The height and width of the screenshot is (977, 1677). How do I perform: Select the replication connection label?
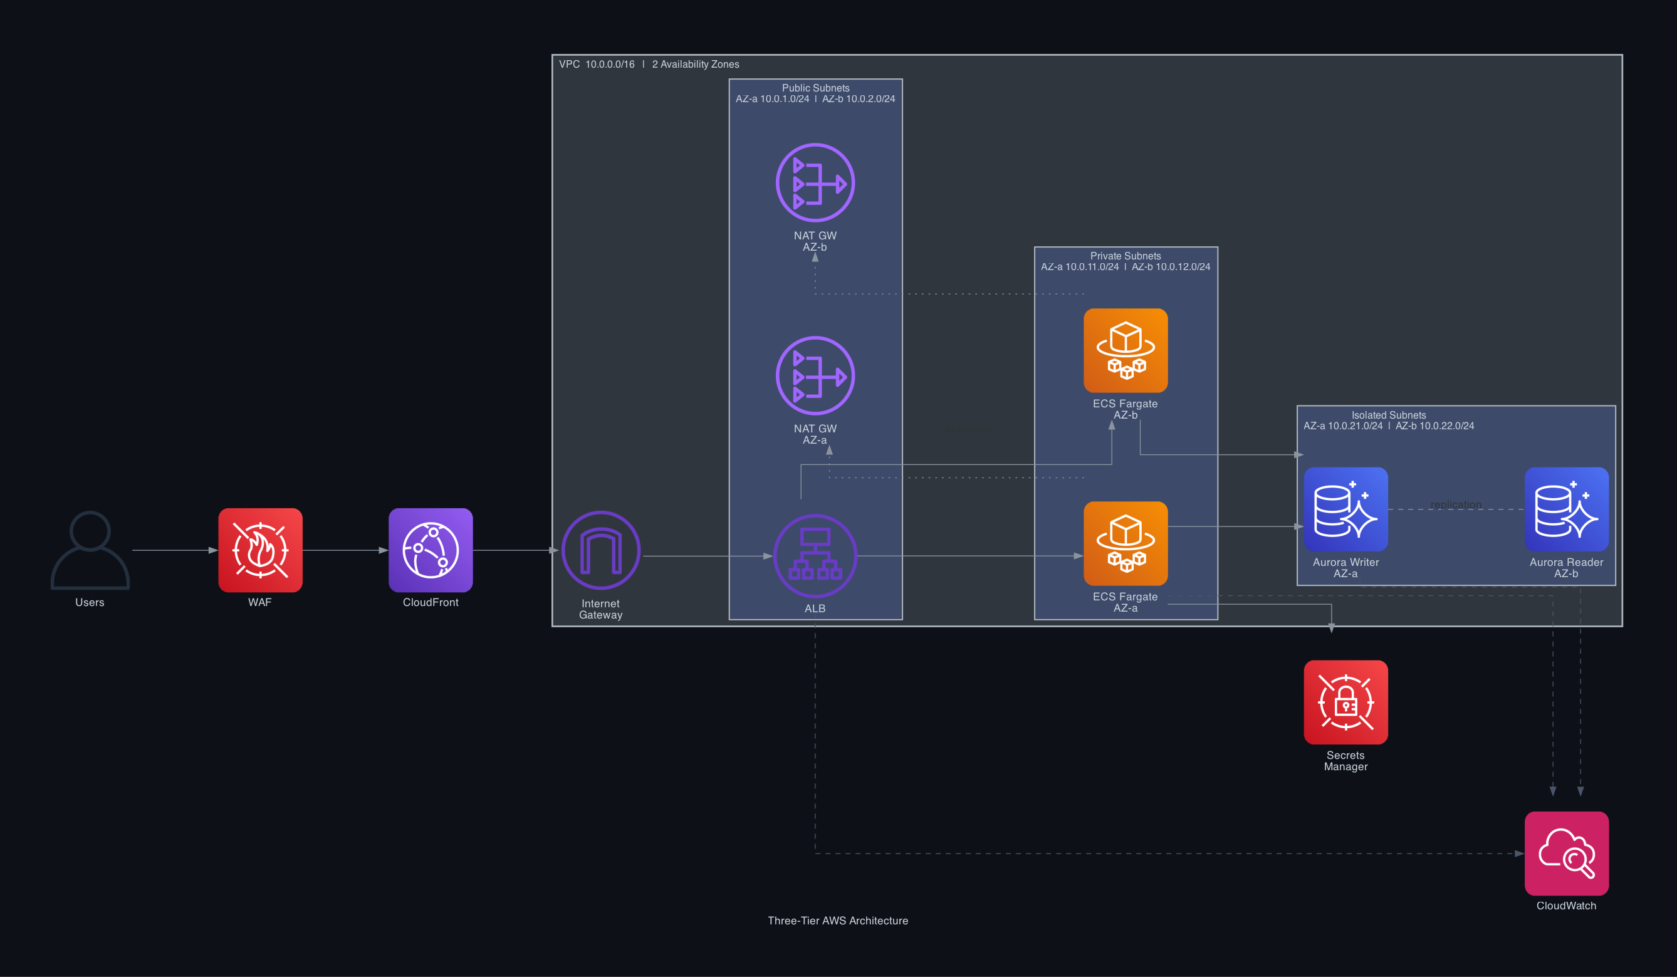(x=1456, y=504)
